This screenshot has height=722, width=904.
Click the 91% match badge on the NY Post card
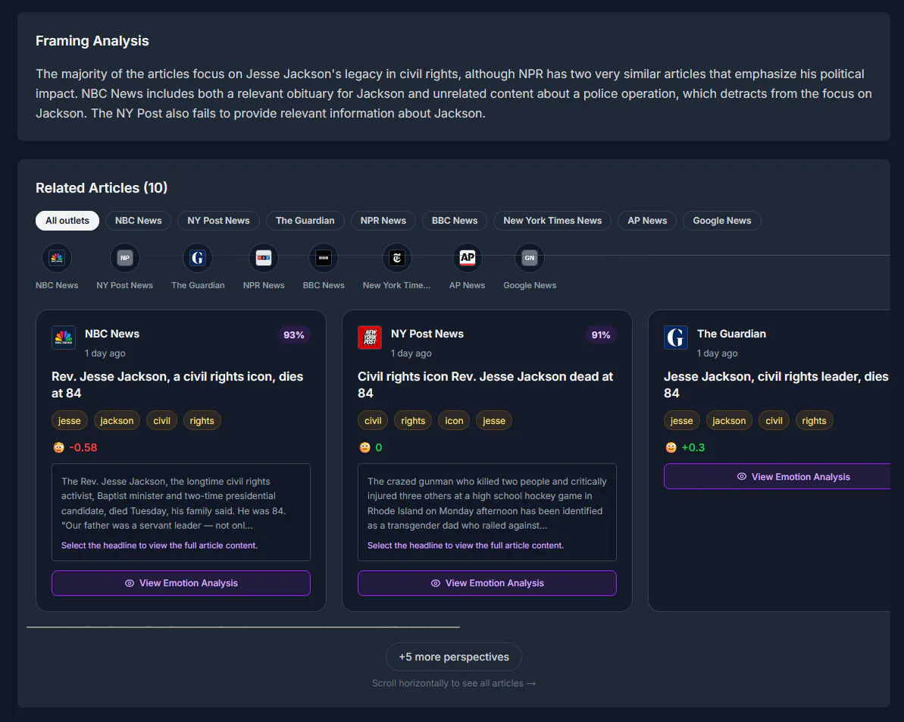[601, 334]
